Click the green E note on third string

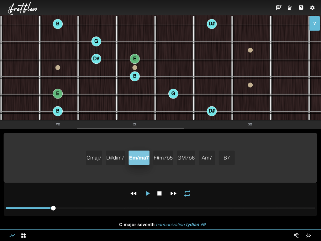(x=135, y=59)
